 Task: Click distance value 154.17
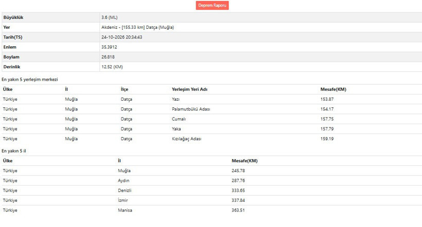tap(327, 109)
